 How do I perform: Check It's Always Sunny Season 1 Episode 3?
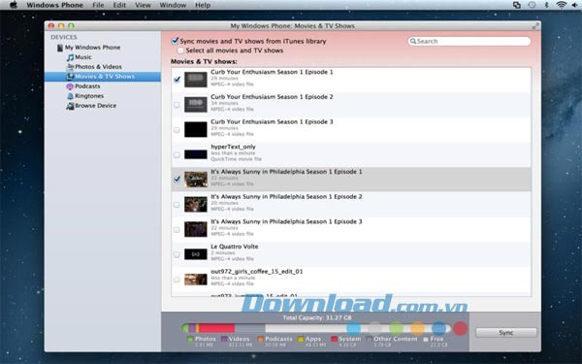[177, 229]
